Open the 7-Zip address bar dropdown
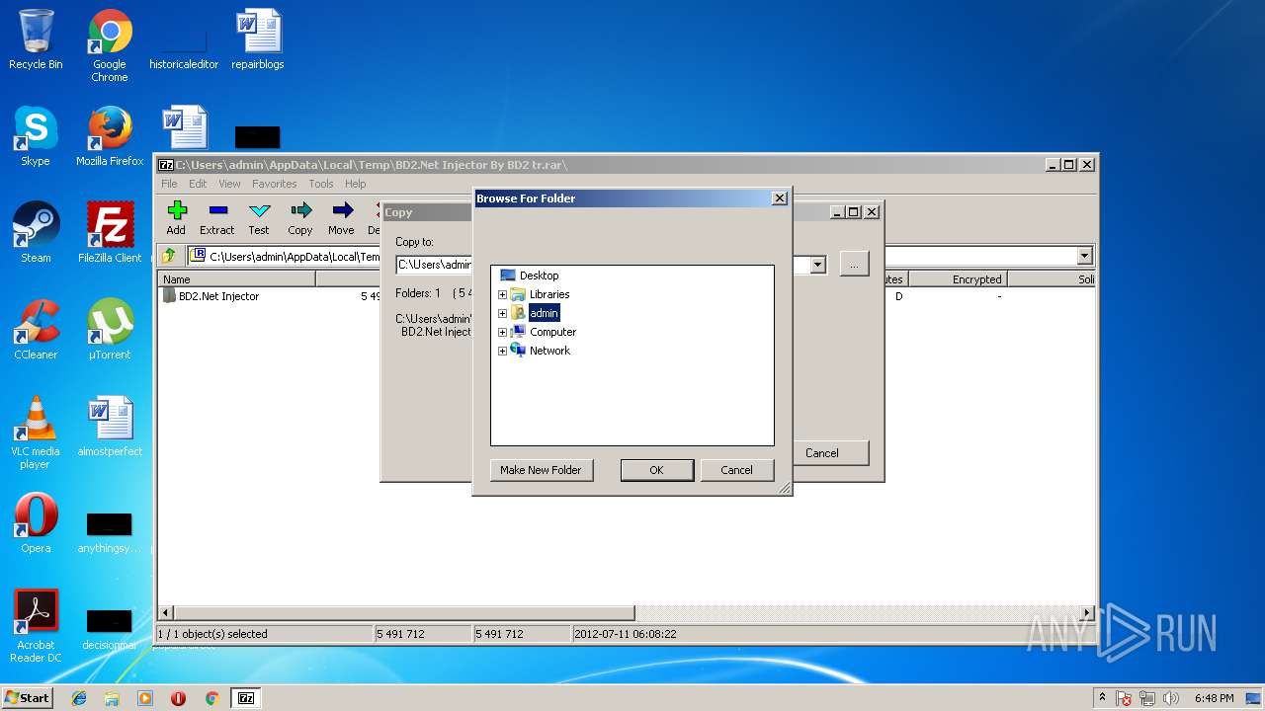 tap(1084, 256)
